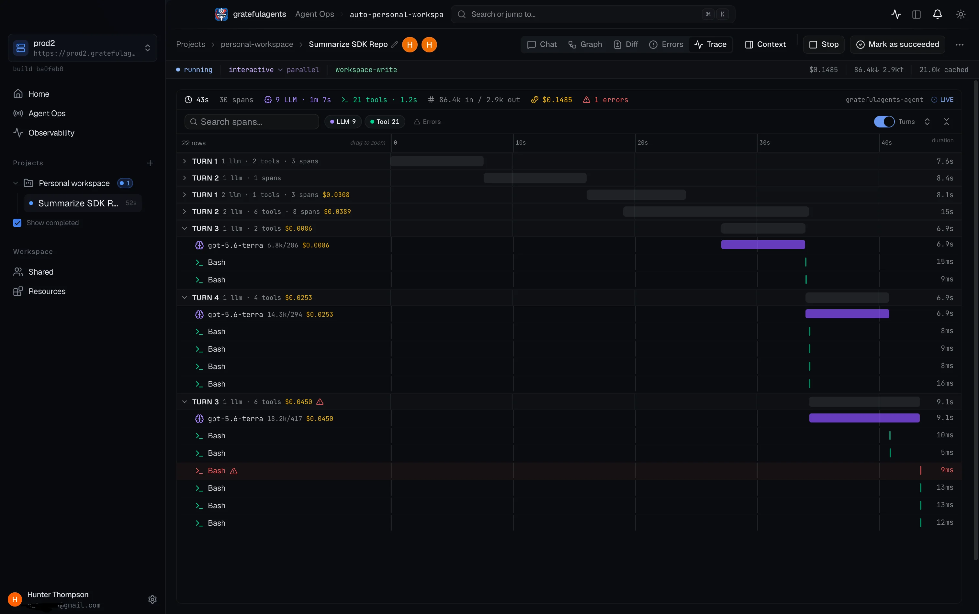Expand TURN 1 with 2 tools row
The image size is (979, 614).
coord(185,161)
